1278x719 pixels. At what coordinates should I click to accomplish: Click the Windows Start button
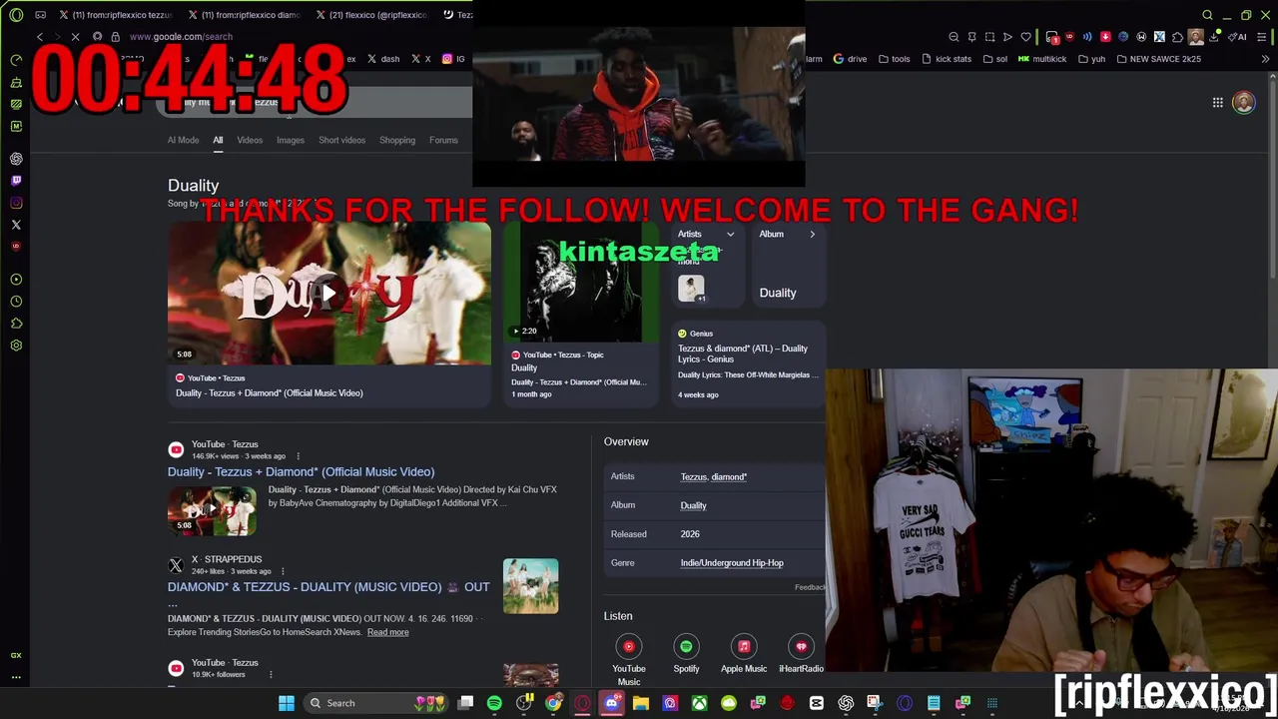click(x=287, y=703)
